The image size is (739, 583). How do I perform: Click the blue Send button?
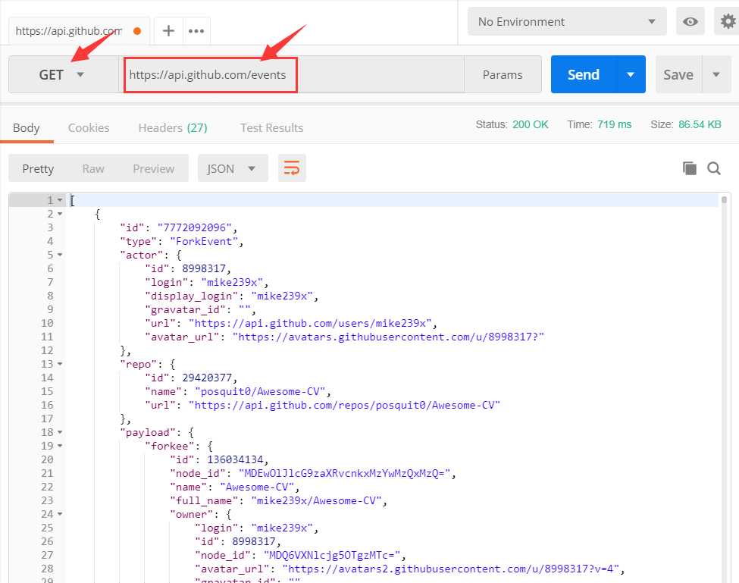584,74
